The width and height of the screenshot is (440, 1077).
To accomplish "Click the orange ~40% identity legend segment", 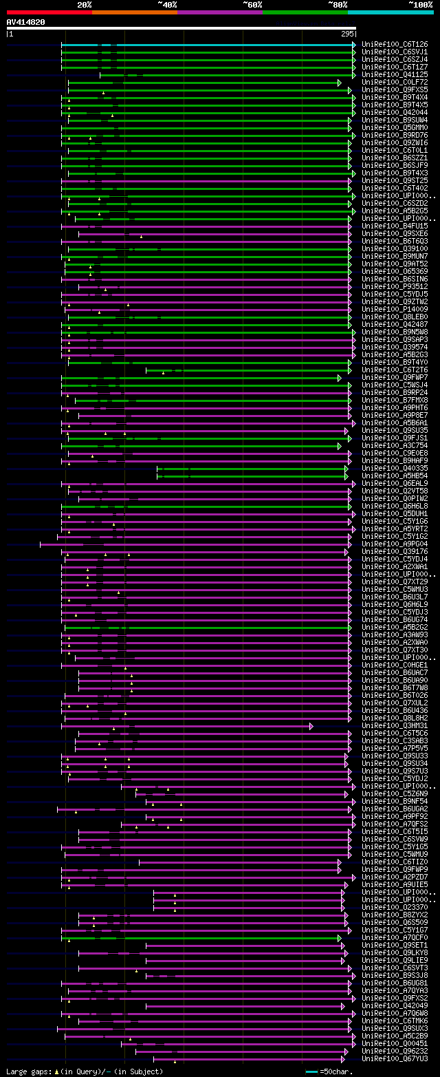I will (134, 12).
